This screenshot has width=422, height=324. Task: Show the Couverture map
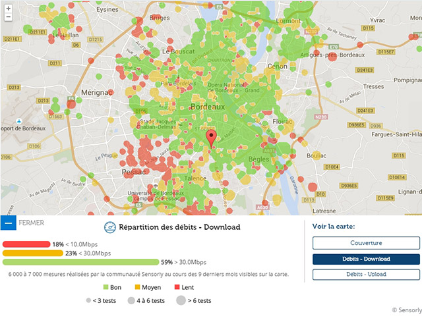[366, 243]
